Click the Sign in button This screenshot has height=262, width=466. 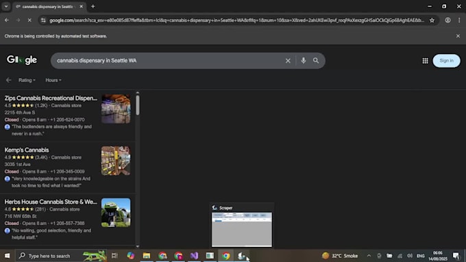tap(446, 60)
